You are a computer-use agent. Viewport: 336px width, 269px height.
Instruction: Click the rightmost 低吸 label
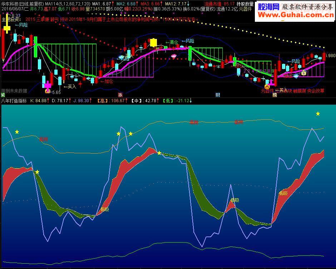[283, 193]
